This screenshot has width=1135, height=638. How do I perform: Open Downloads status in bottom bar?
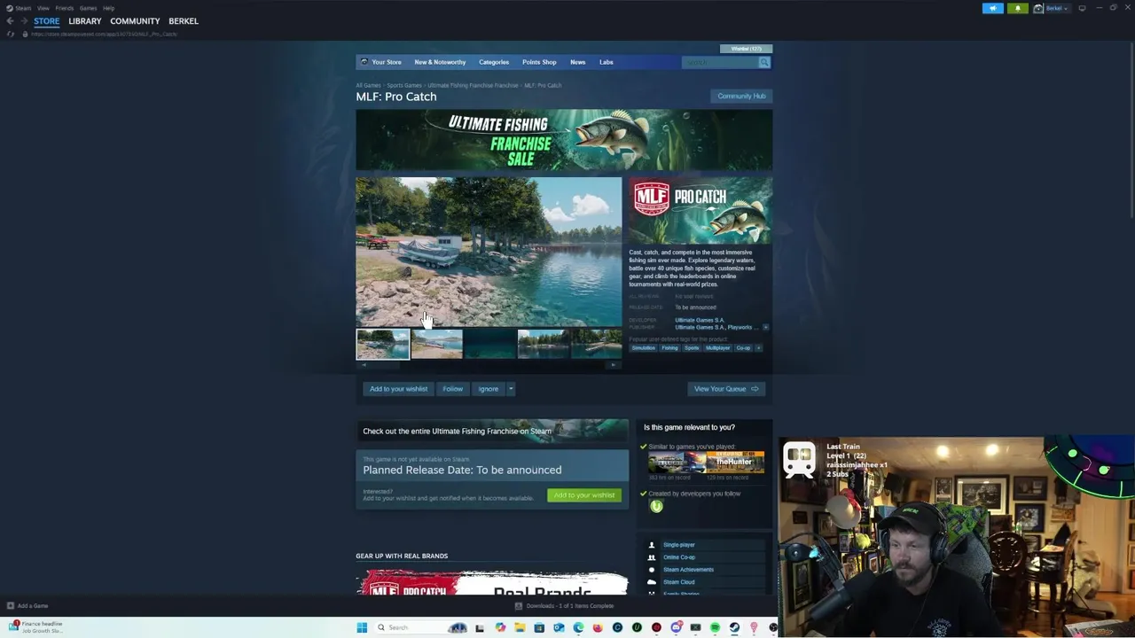pyautogui.click(x=564, y=606)
